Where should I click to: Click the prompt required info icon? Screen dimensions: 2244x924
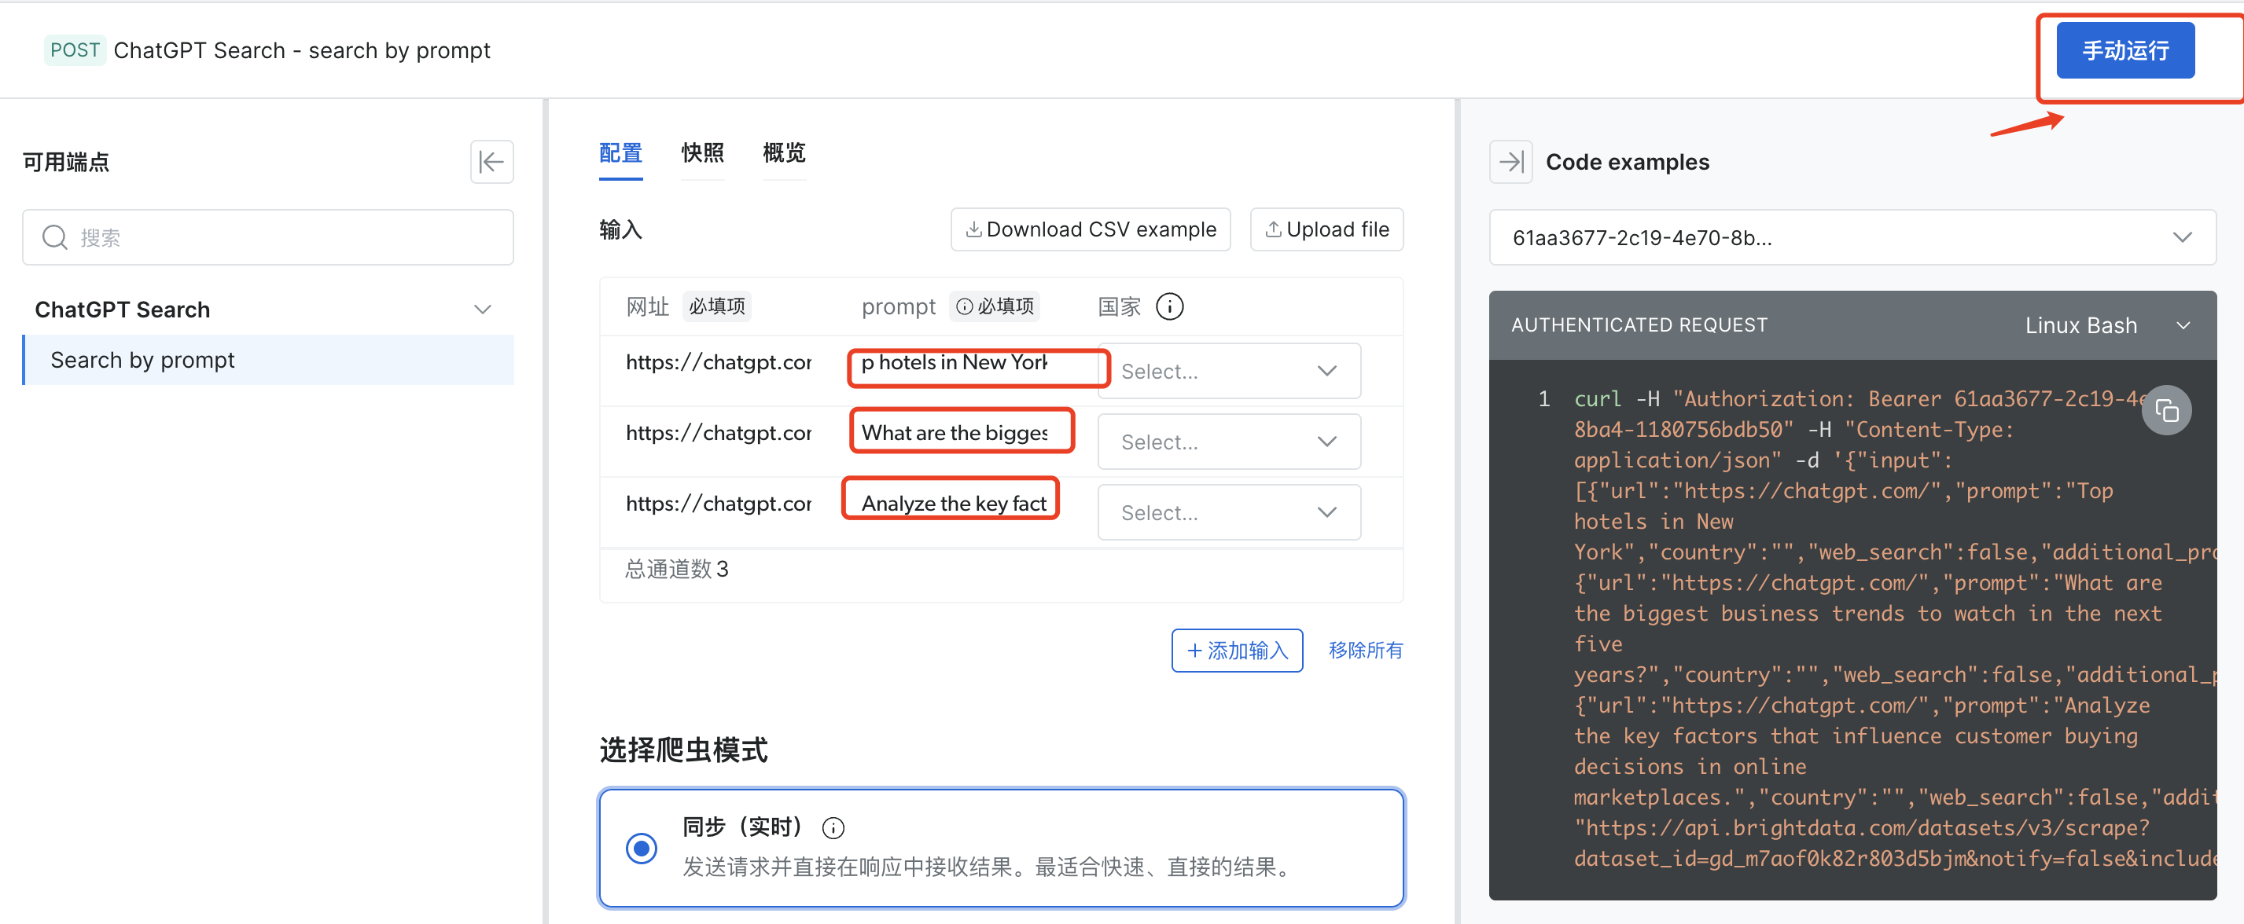click(964, 306)
